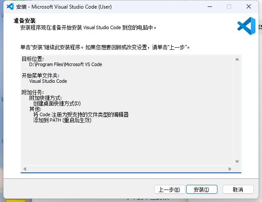
Task: Click the 安装(I) install button
Action: (x=202, y=190)
